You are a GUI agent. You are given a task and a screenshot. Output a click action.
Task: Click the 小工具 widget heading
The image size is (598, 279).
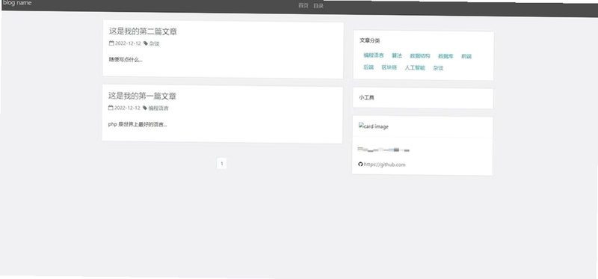[x=366, y=97]
